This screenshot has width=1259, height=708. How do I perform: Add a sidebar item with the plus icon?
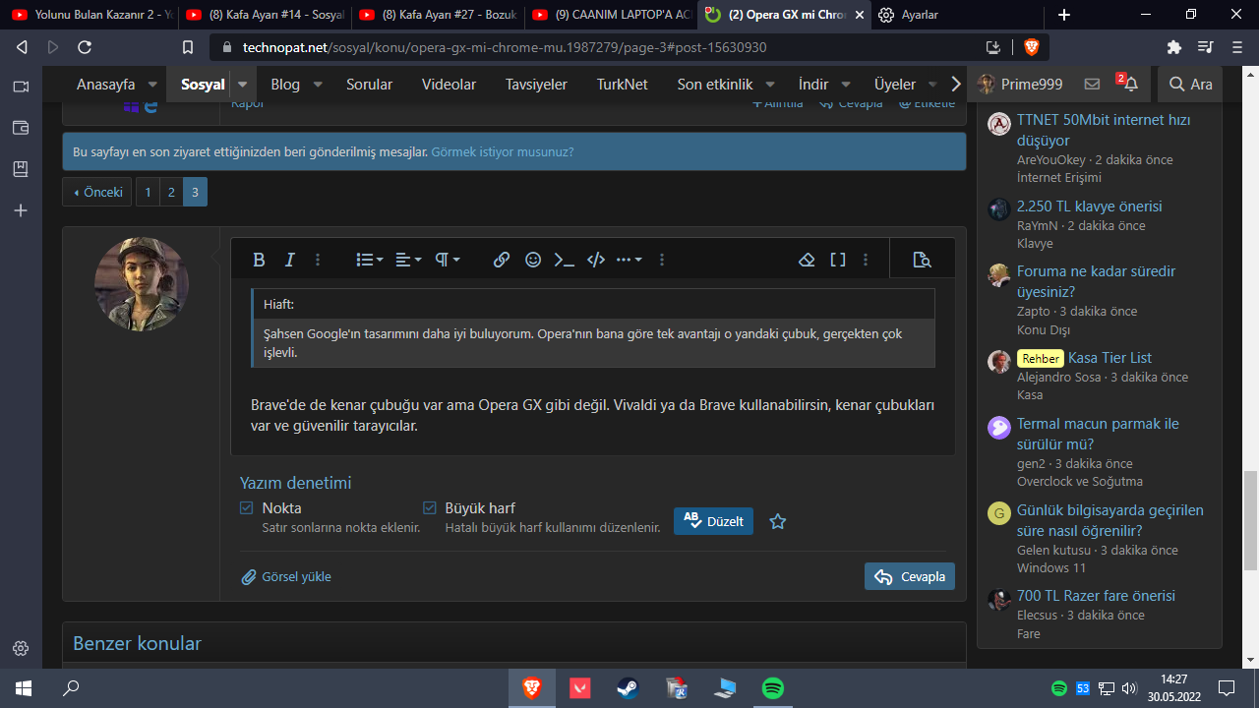(21, 210)
